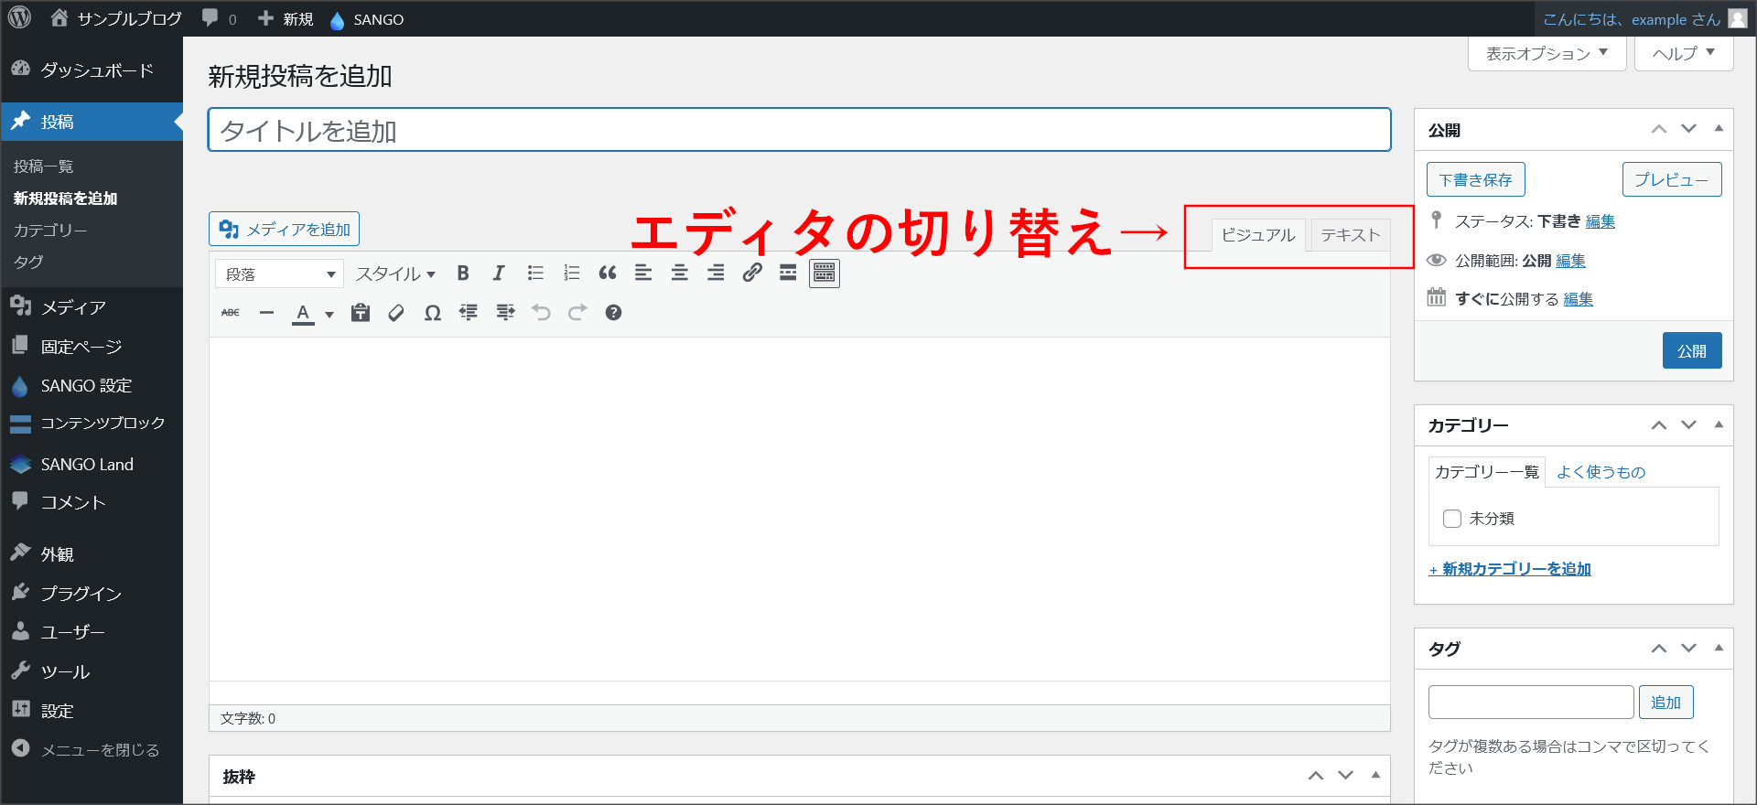
Task: Toggle the toolbar toggle (kitchen sink) button
Action: point(825,273)
